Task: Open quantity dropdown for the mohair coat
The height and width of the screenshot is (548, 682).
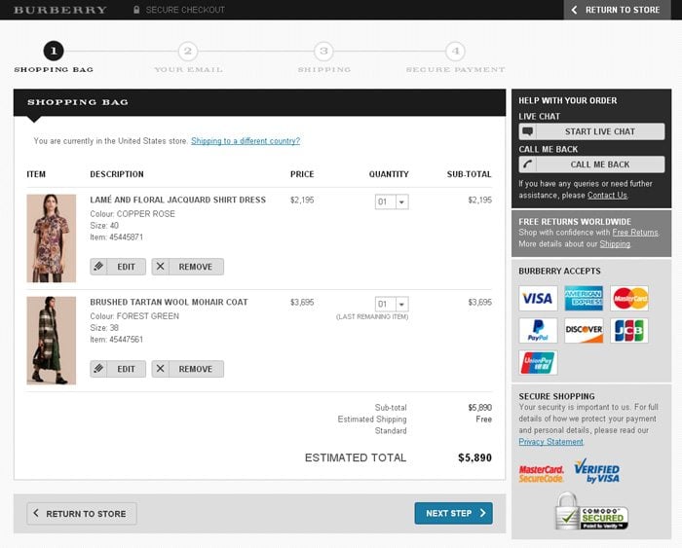Action: tap(392, 304)
